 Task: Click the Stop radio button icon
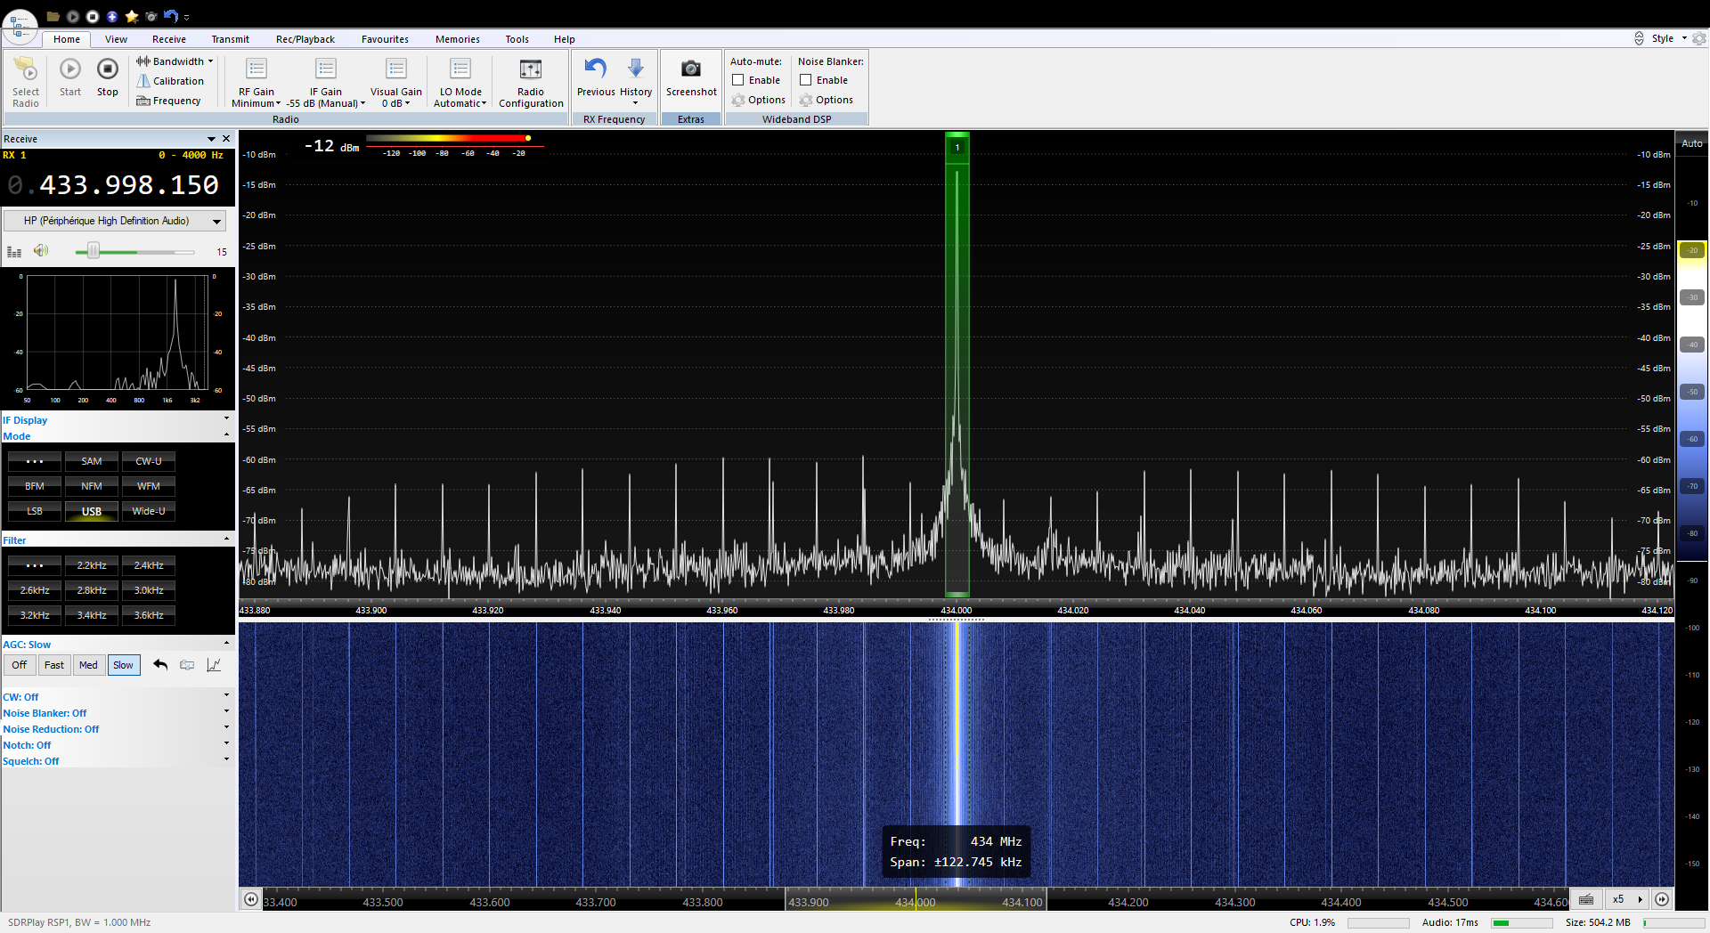pos(108,69)
